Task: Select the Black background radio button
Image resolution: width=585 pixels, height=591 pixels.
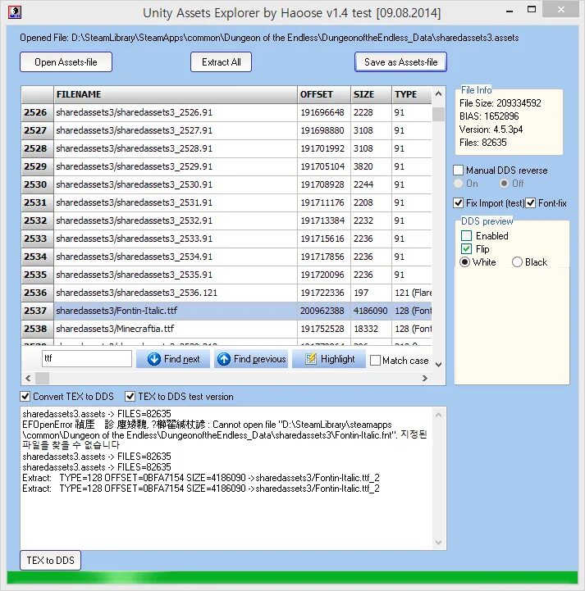Action: 517,262
